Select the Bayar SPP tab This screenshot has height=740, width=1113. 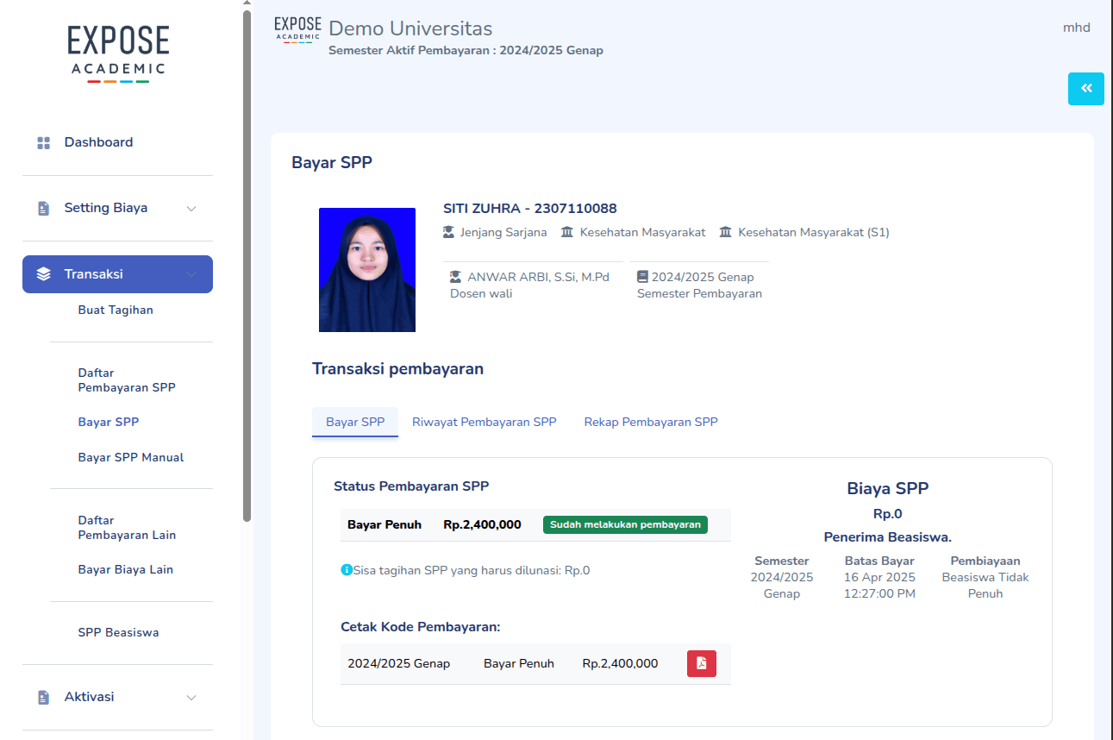354,422
